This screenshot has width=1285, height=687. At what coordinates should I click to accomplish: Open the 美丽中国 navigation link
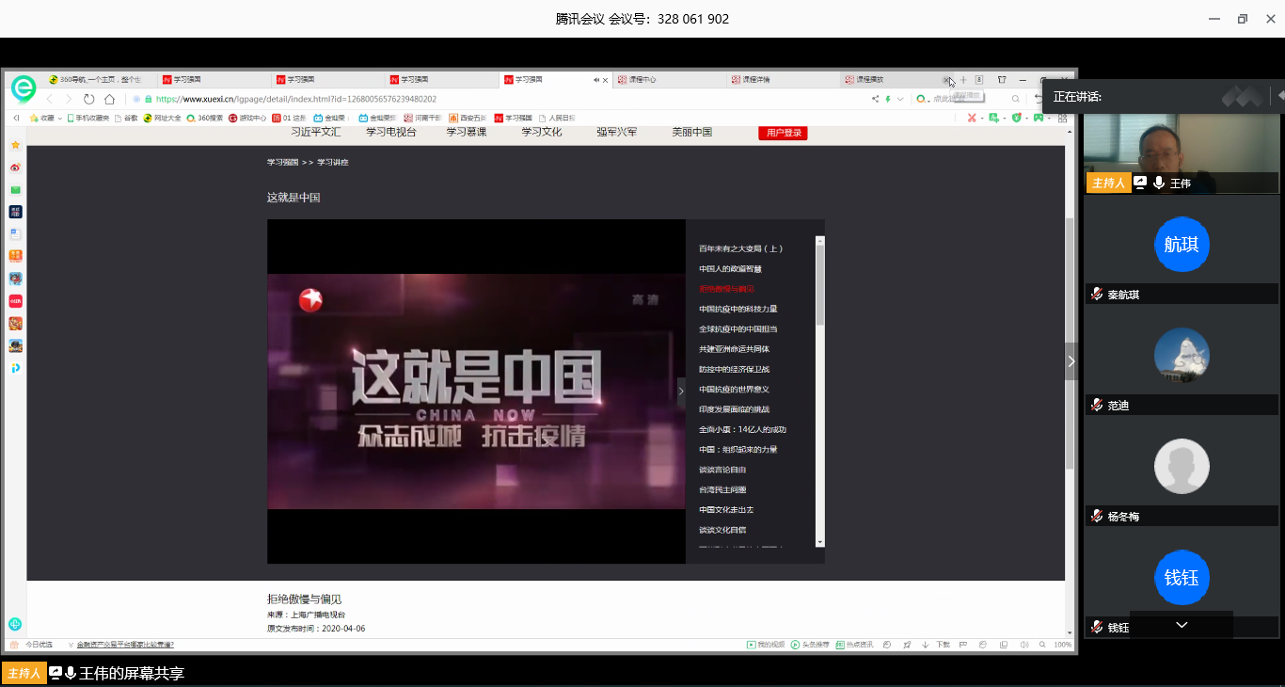tap(691, 132)
